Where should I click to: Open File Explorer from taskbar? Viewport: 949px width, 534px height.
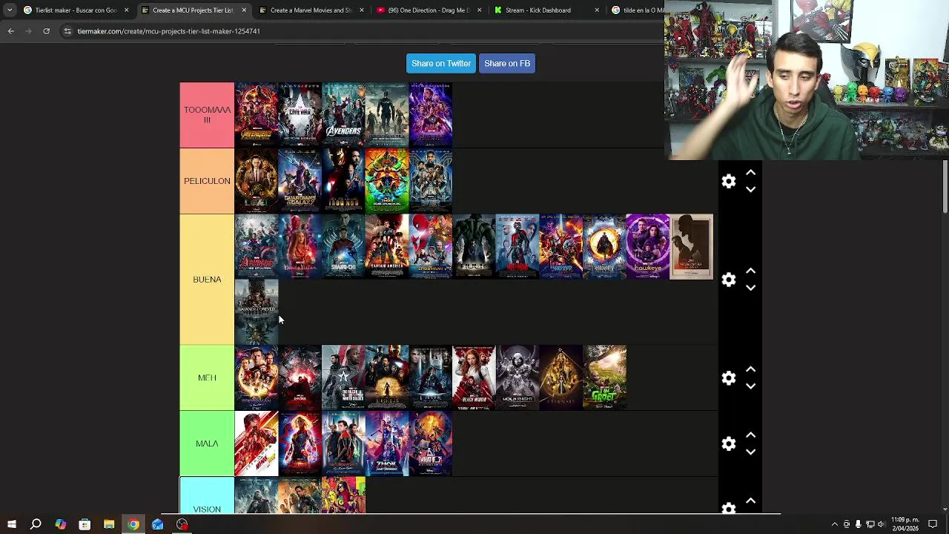(x=109, y=524)
